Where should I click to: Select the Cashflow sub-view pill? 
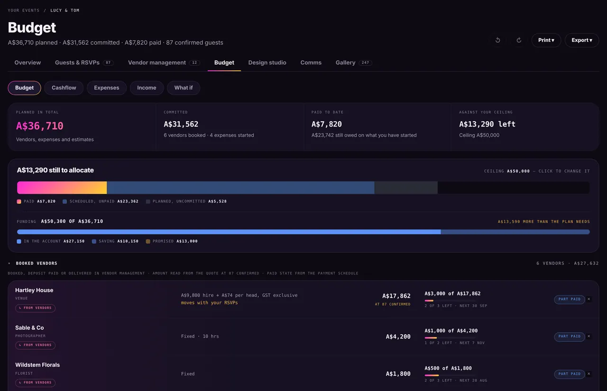click(x=64, y=88)
